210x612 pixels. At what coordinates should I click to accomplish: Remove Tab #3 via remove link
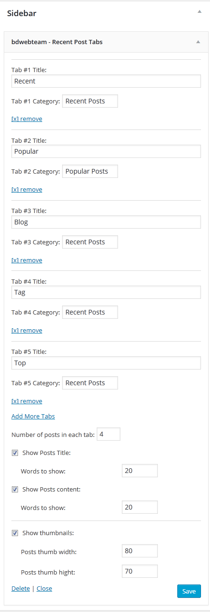[x=27, y=260]
